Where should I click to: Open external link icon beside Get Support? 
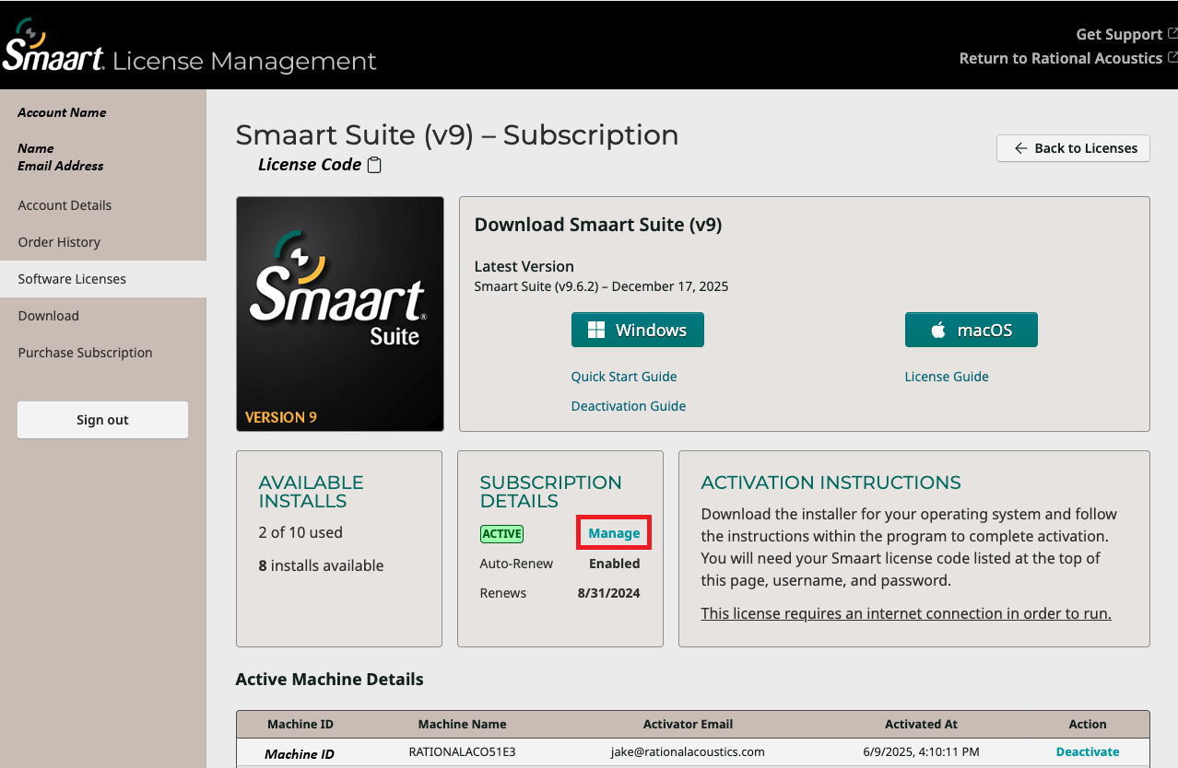coord(1172,34)
